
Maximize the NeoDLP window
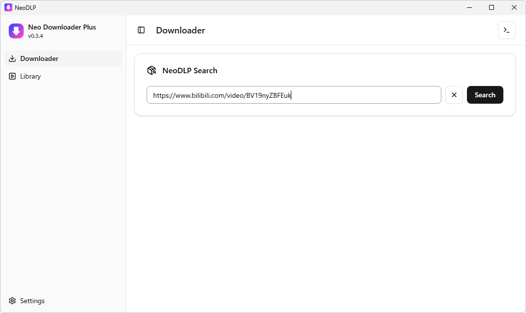click(x=492, y=7)
